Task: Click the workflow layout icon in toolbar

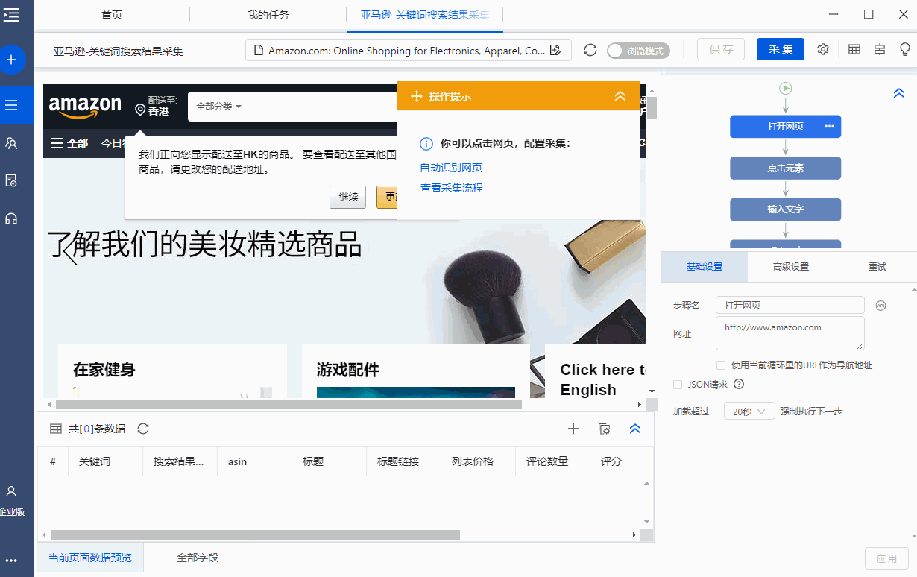Action: point(880,49)
